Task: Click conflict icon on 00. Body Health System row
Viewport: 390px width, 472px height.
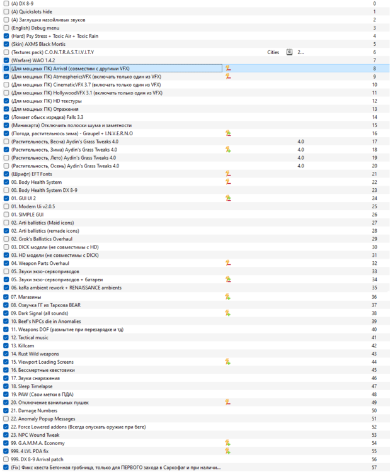Action: 228,182
